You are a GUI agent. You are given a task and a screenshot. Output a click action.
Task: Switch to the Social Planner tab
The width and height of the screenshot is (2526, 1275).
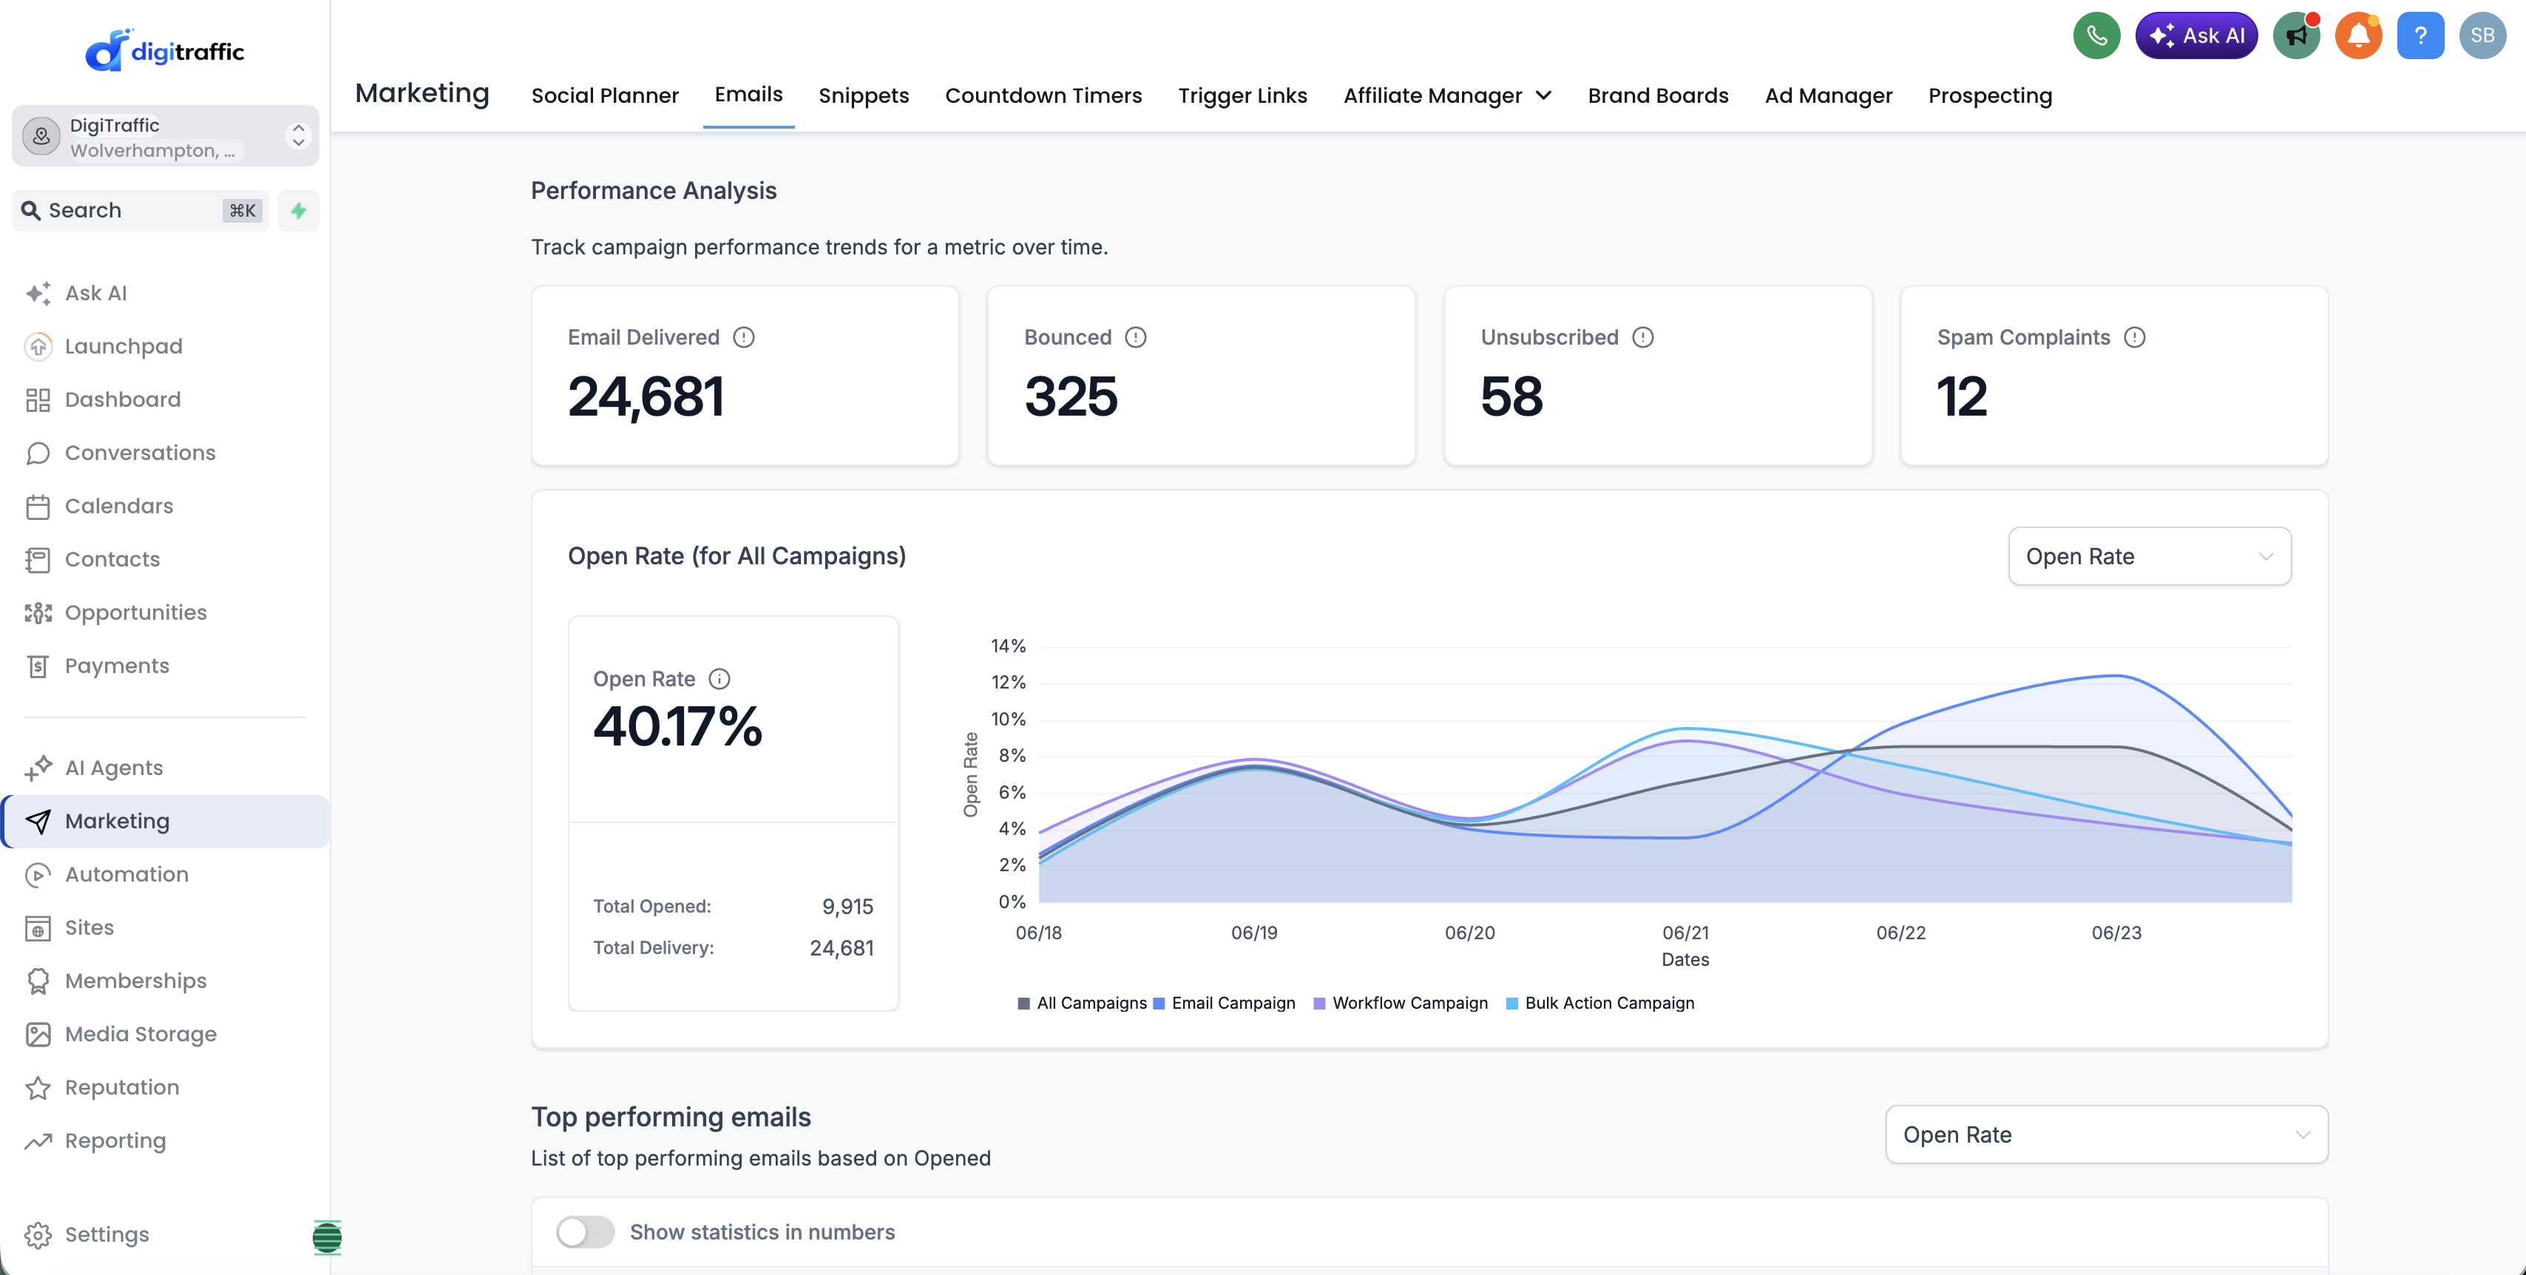tap(605, 95)
